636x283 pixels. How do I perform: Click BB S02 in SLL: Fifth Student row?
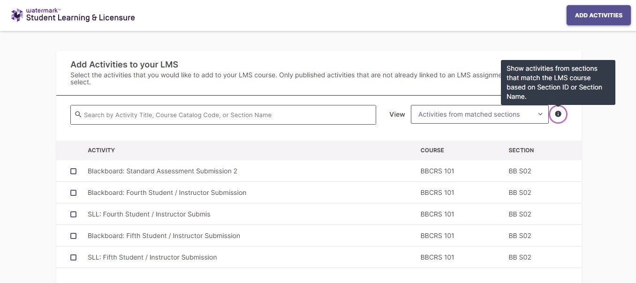tap(520, 257)
